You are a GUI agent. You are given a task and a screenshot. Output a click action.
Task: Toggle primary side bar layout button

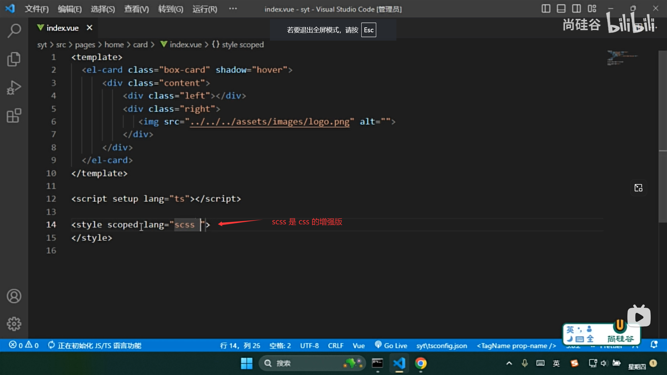pyautogui.click(x=546, y=9)
